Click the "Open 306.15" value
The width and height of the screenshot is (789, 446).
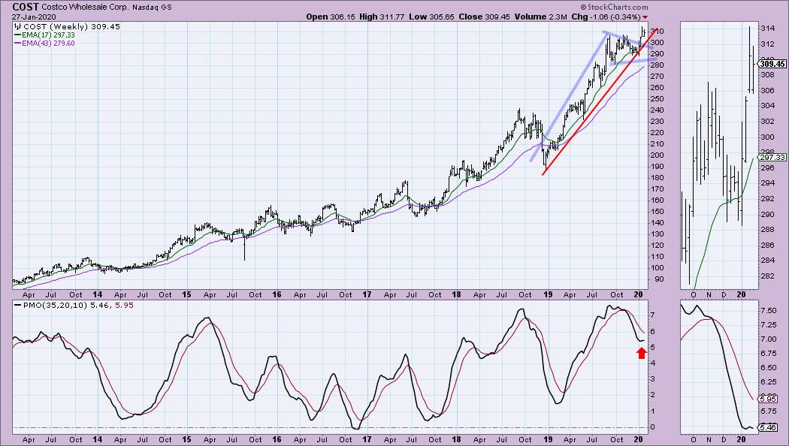tap(331, 17)
